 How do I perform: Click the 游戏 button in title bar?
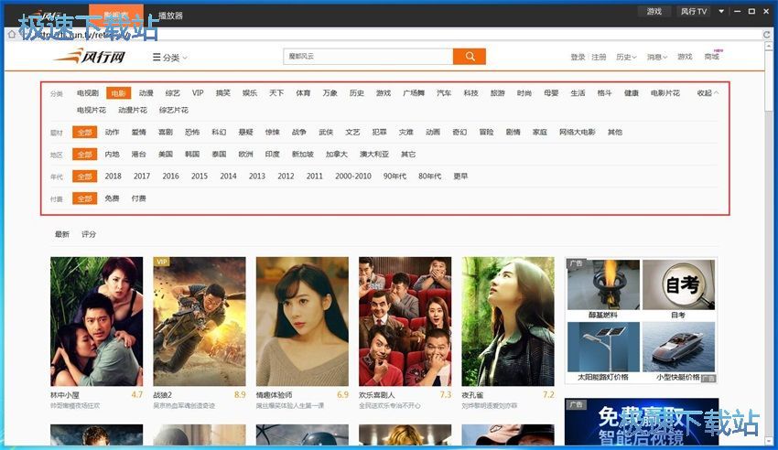tap(654, 11)
